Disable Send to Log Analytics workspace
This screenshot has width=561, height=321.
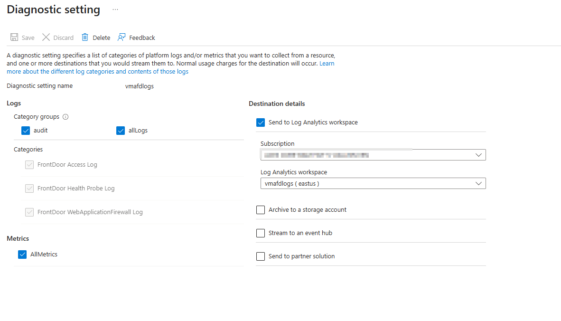coord(261,123)
